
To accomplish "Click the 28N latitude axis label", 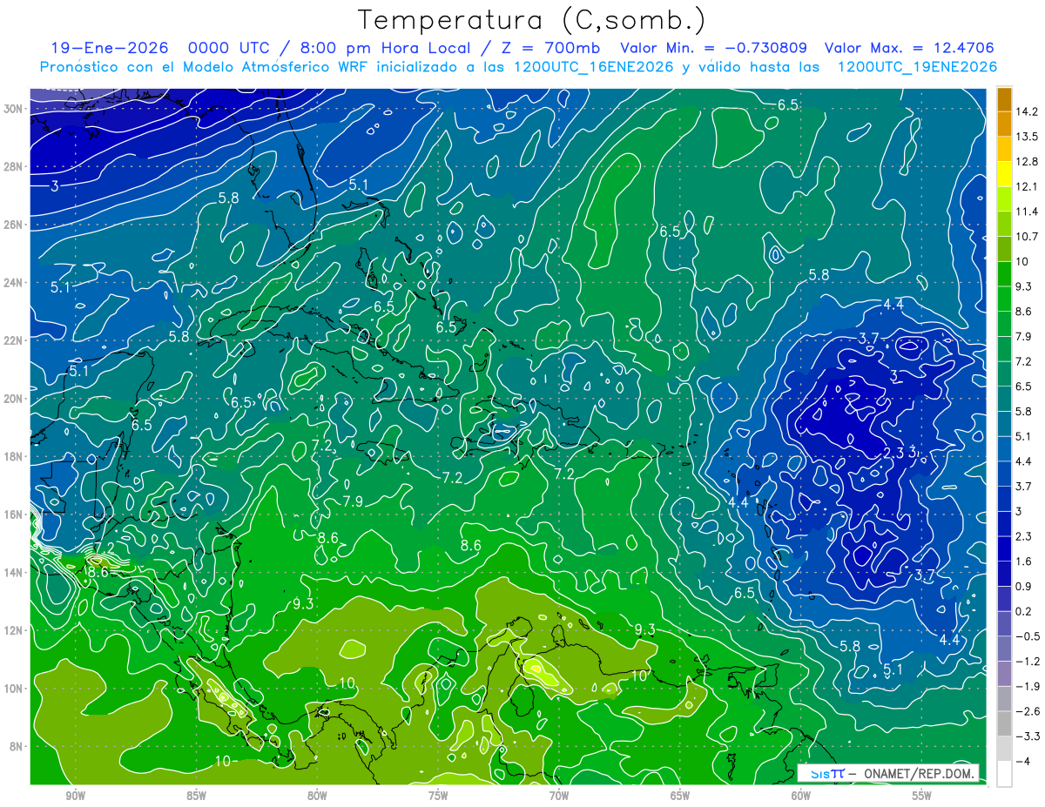I will 14,166.
